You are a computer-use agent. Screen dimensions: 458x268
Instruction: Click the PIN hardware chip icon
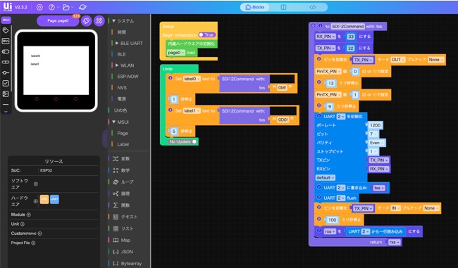click(x=44, y=199)
